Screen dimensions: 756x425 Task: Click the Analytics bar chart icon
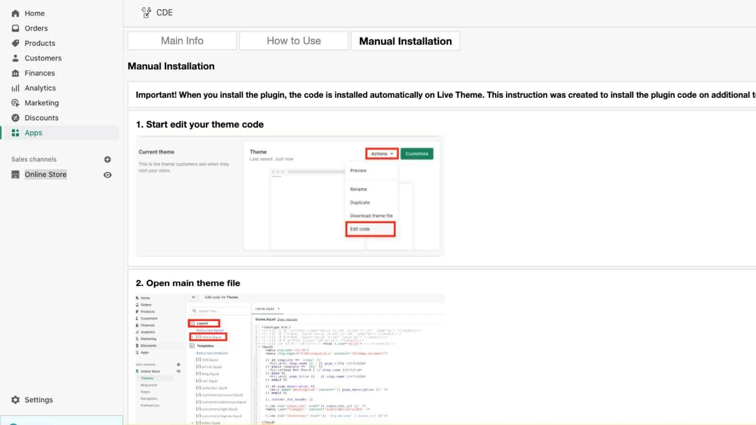tap(16, 88)
